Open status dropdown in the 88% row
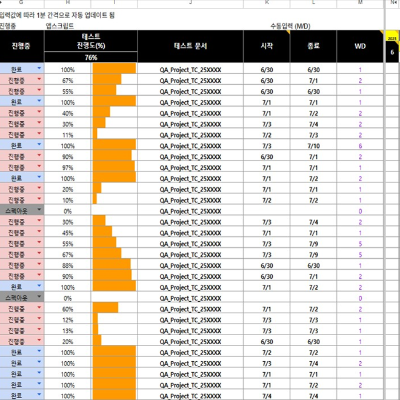400x400 pixels. coord(39,264)
